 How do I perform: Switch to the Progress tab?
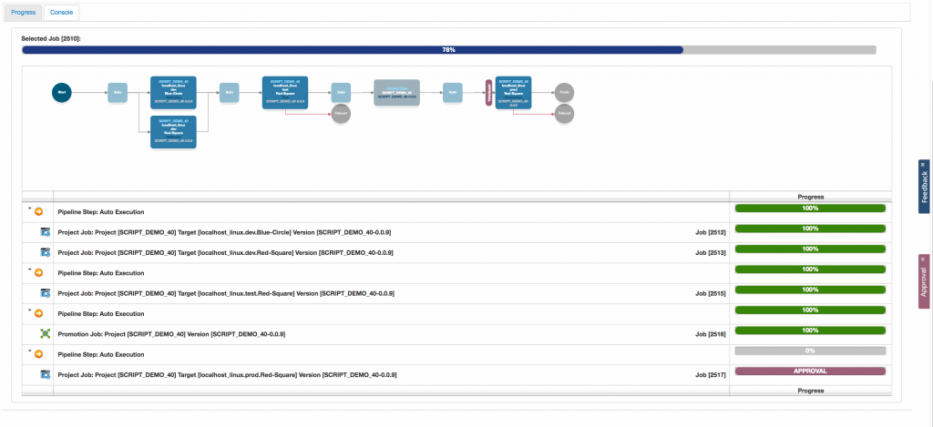[x=23, y=12]
